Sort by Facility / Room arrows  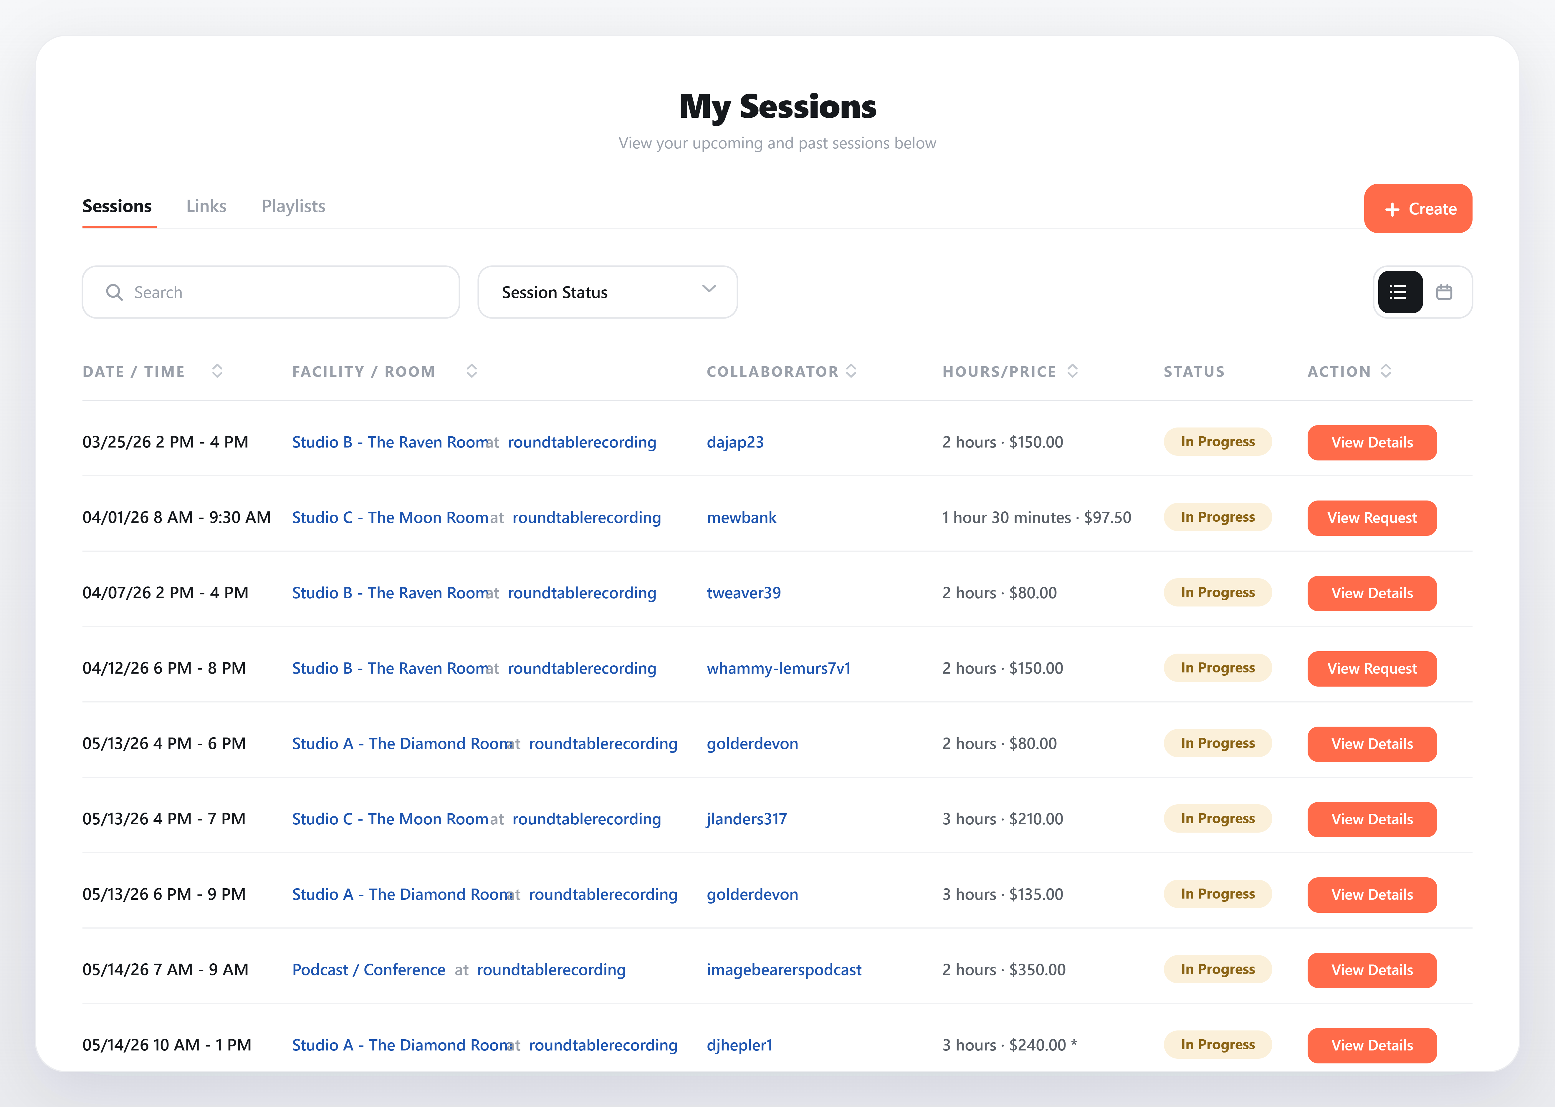(471, 371)
